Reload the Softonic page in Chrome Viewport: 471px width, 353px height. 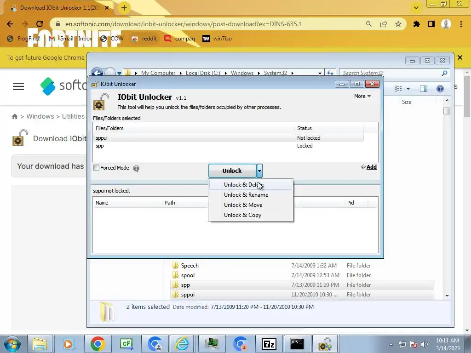[x=40, y=24]
